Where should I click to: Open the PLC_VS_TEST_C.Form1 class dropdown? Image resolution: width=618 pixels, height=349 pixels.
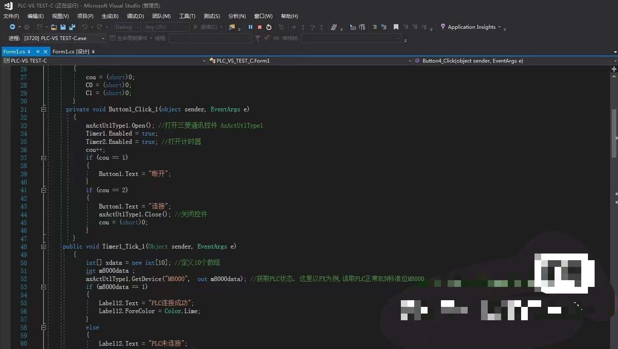coord(310,61)
